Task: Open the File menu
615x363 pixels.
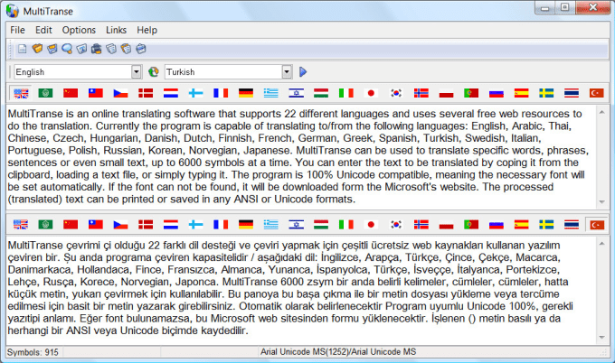Action: point(18,30)
